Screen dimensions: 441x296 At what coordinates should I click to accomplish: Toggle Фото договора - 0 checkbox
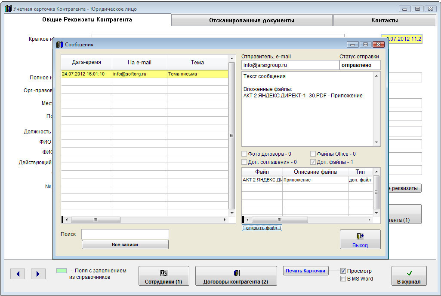pyautogui.click(x=244, y=154)
